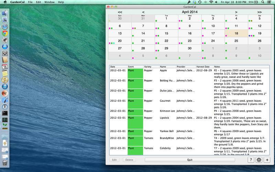Select April 1 calendar day

tap(166, 19)
